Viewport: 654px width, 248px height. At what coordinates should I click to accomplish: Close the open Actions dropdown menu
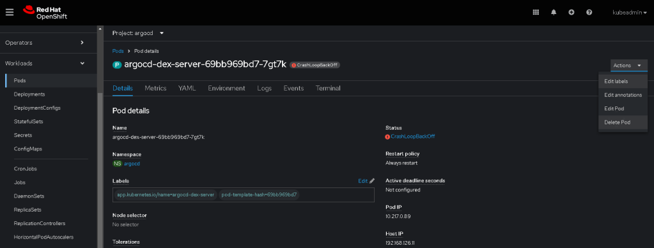pos(629,65)
